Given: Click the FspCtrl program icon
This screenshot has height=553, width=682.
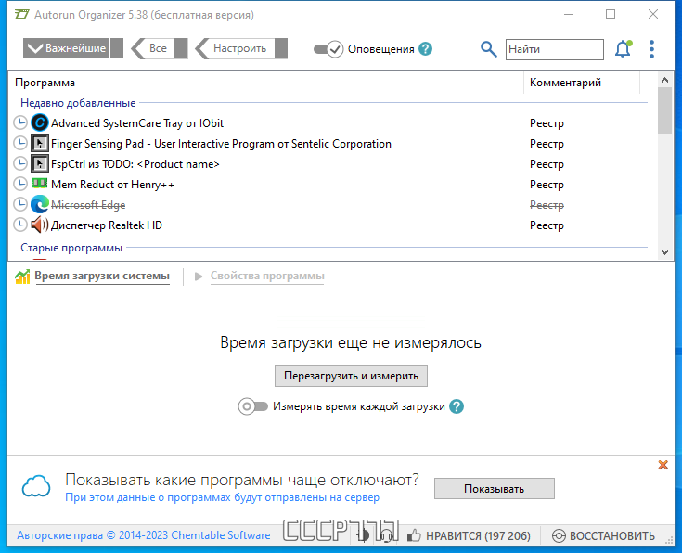Looking at the screenshot, I should (40, 164).
